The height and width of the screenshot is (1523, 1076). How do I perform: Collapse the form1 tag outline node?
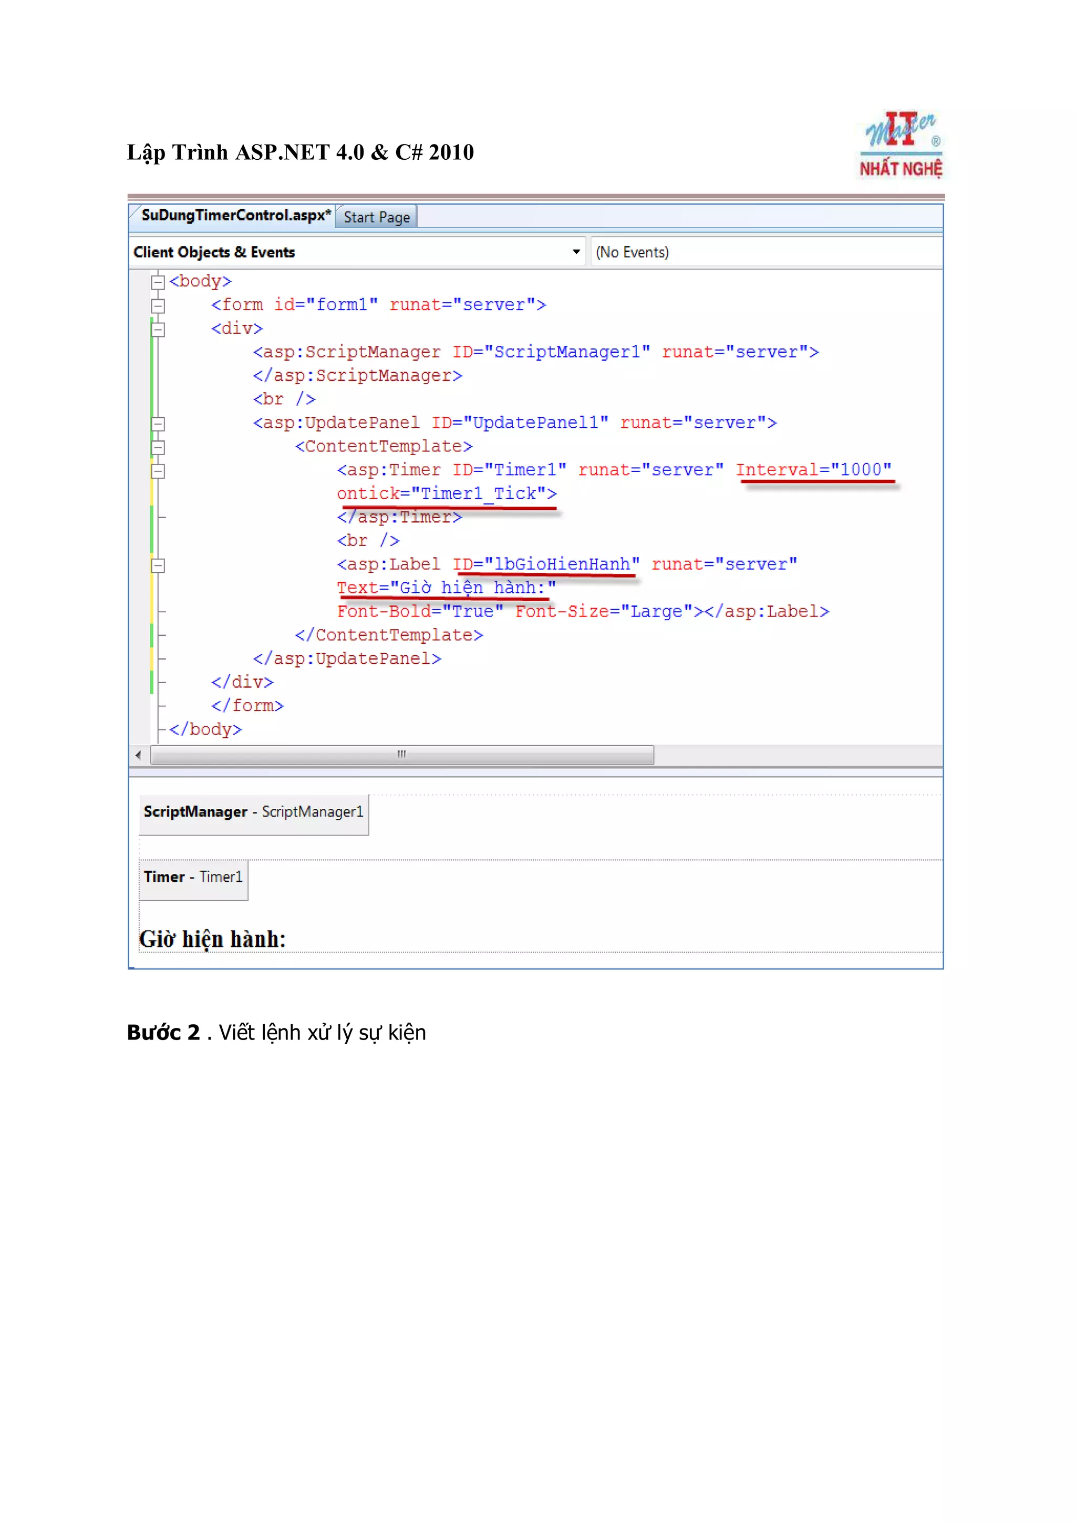[158, 306]
